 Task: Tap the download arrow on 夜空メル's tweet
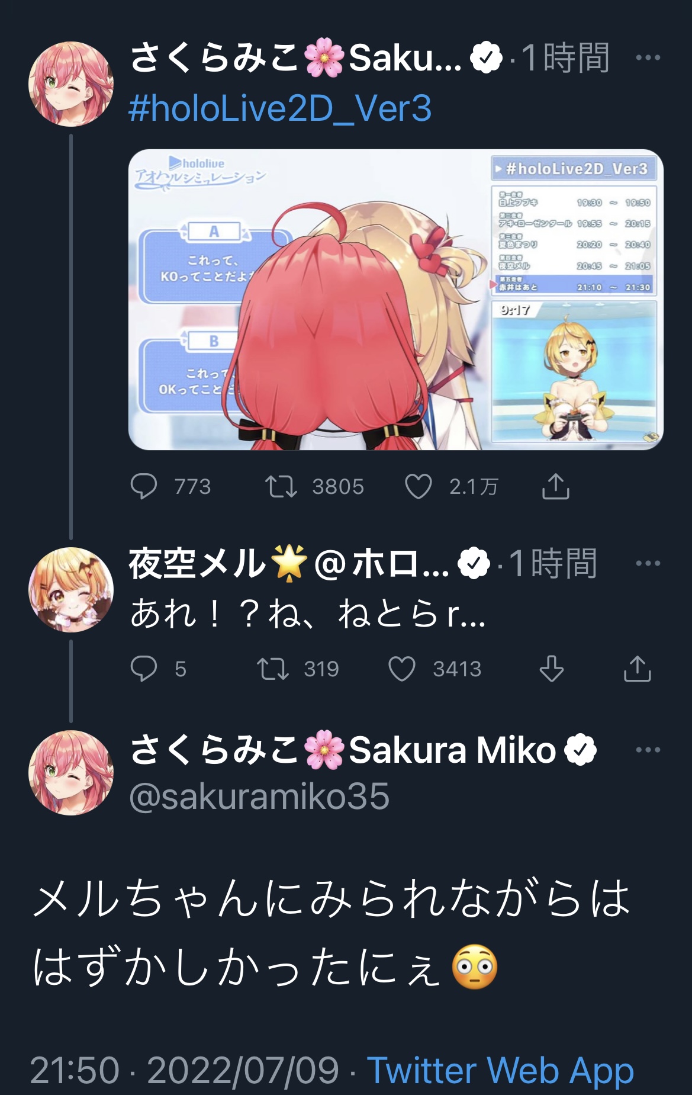click(551, 669)
